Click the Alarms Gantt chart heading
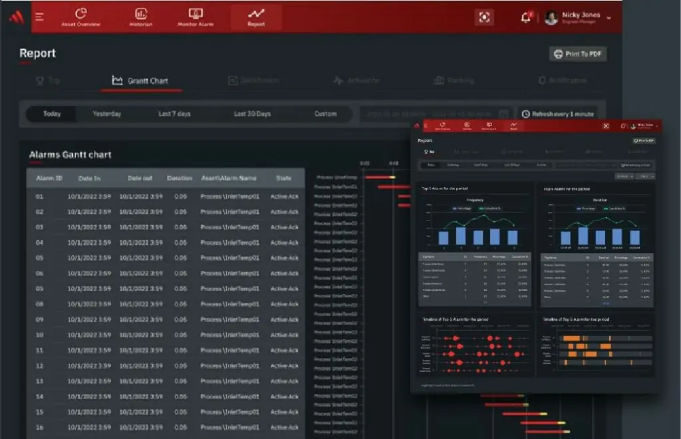This screenshot has width=681, height=439. point(70,155)
